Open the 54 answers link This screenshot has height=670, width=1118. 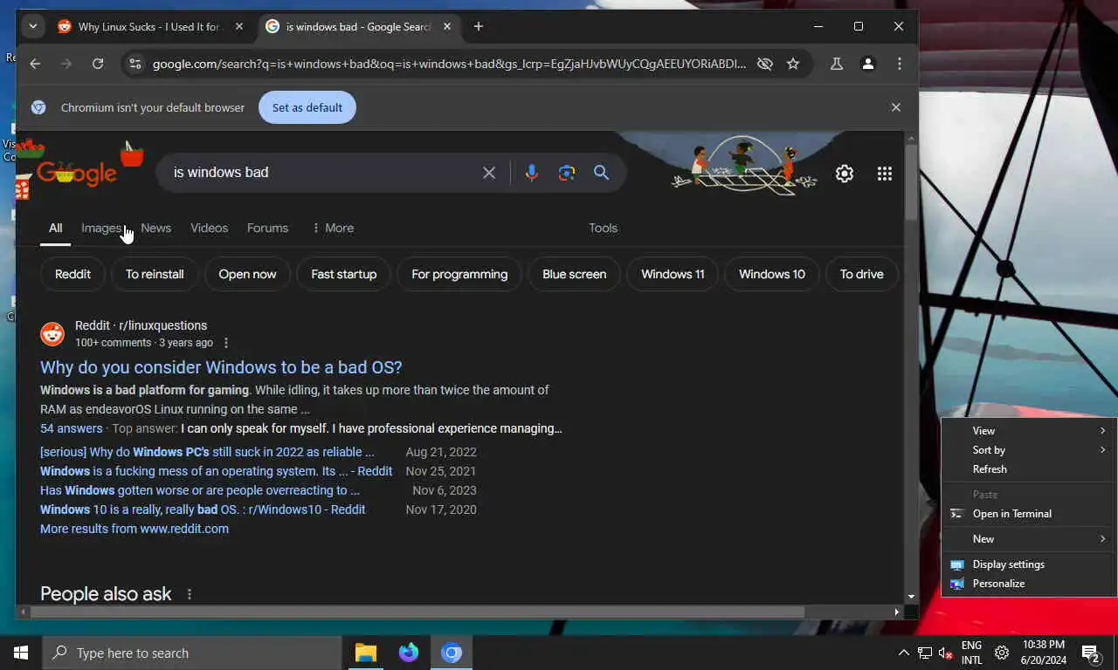(x=71, y=428)
